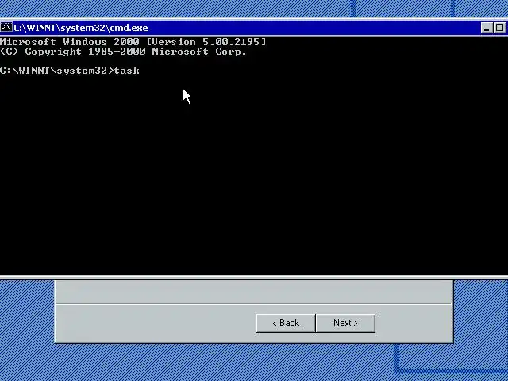Click the C:\WINNT\system32> prompt
Viewport: 508px width, 381px height.
click(57, 71)
